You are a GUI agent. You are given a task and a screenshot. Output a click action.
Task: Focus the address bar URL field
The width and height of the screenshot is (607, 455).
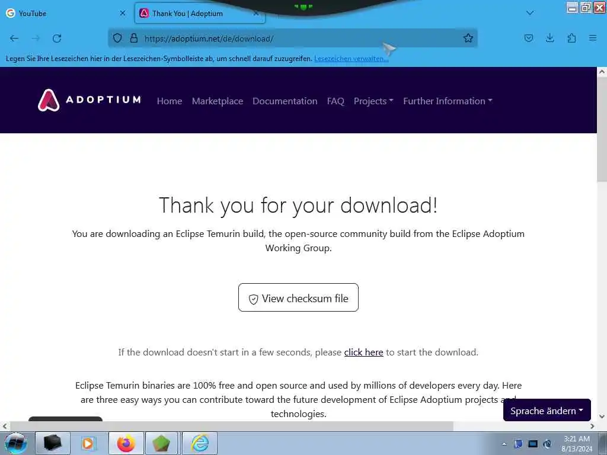[293, 39]
